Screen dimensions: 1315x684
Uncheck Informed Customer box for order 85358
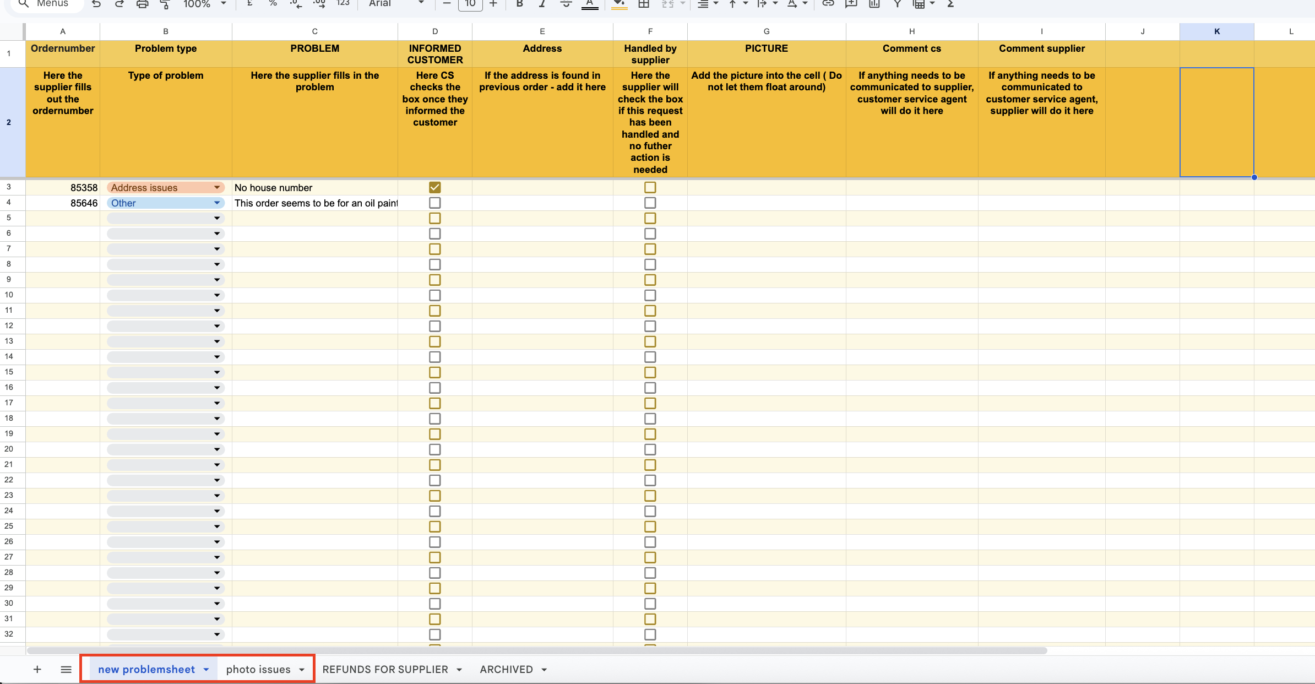point(434,188)
